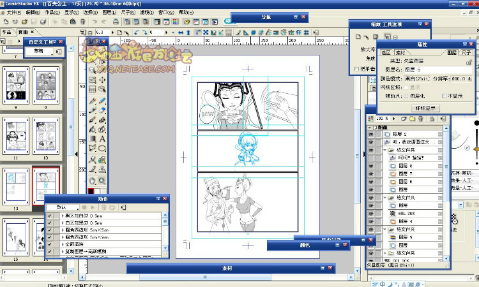Viewport: 479px width, 287px height.
Task: Select the Pen tool in toolbox
Action: 93,101
